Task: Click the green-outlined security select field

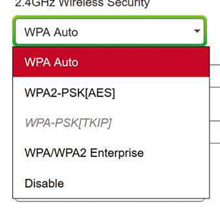Action: click(110, 31)
